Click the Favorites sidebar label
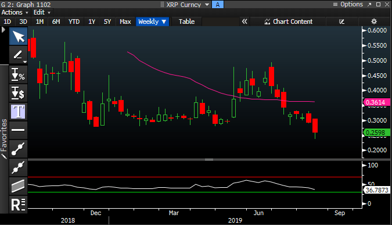 (x=3, y=135)
